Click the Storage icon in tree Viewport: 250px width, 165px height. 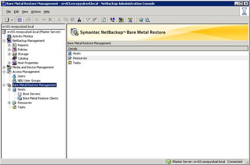[x=14, y=54]
